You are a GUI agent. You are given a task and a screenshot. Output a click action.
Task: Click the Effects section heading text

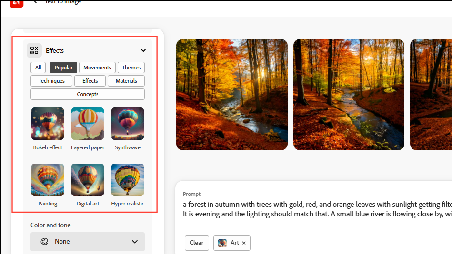pyautogui.click(x=55, y=50)
